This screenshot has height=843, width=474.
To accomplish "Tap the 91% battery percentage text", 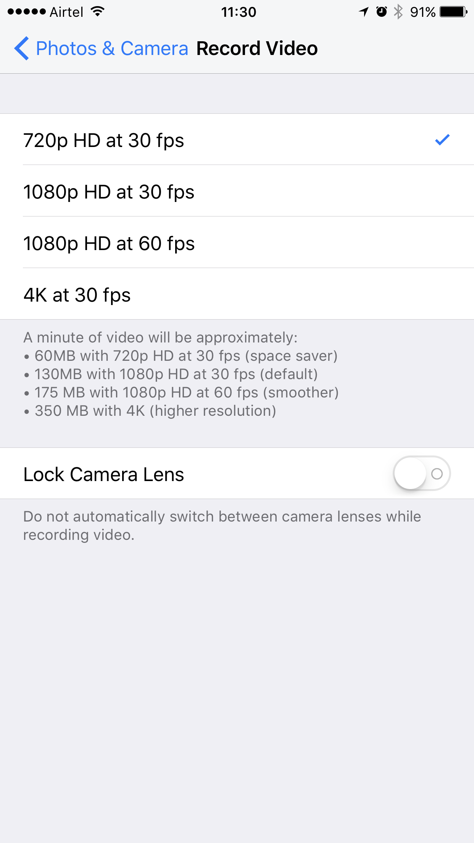I will tap(422, 12).
